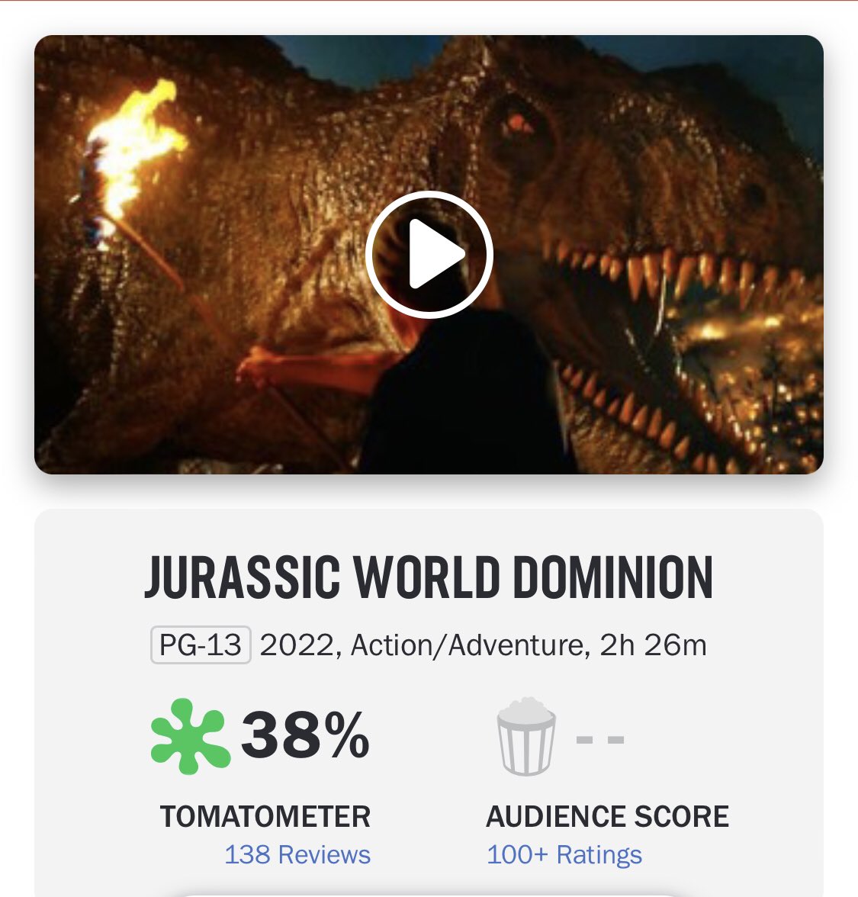Click the green splat Tomatometer icon
Viewport: 858px width, 897px height.
point(190,736)
